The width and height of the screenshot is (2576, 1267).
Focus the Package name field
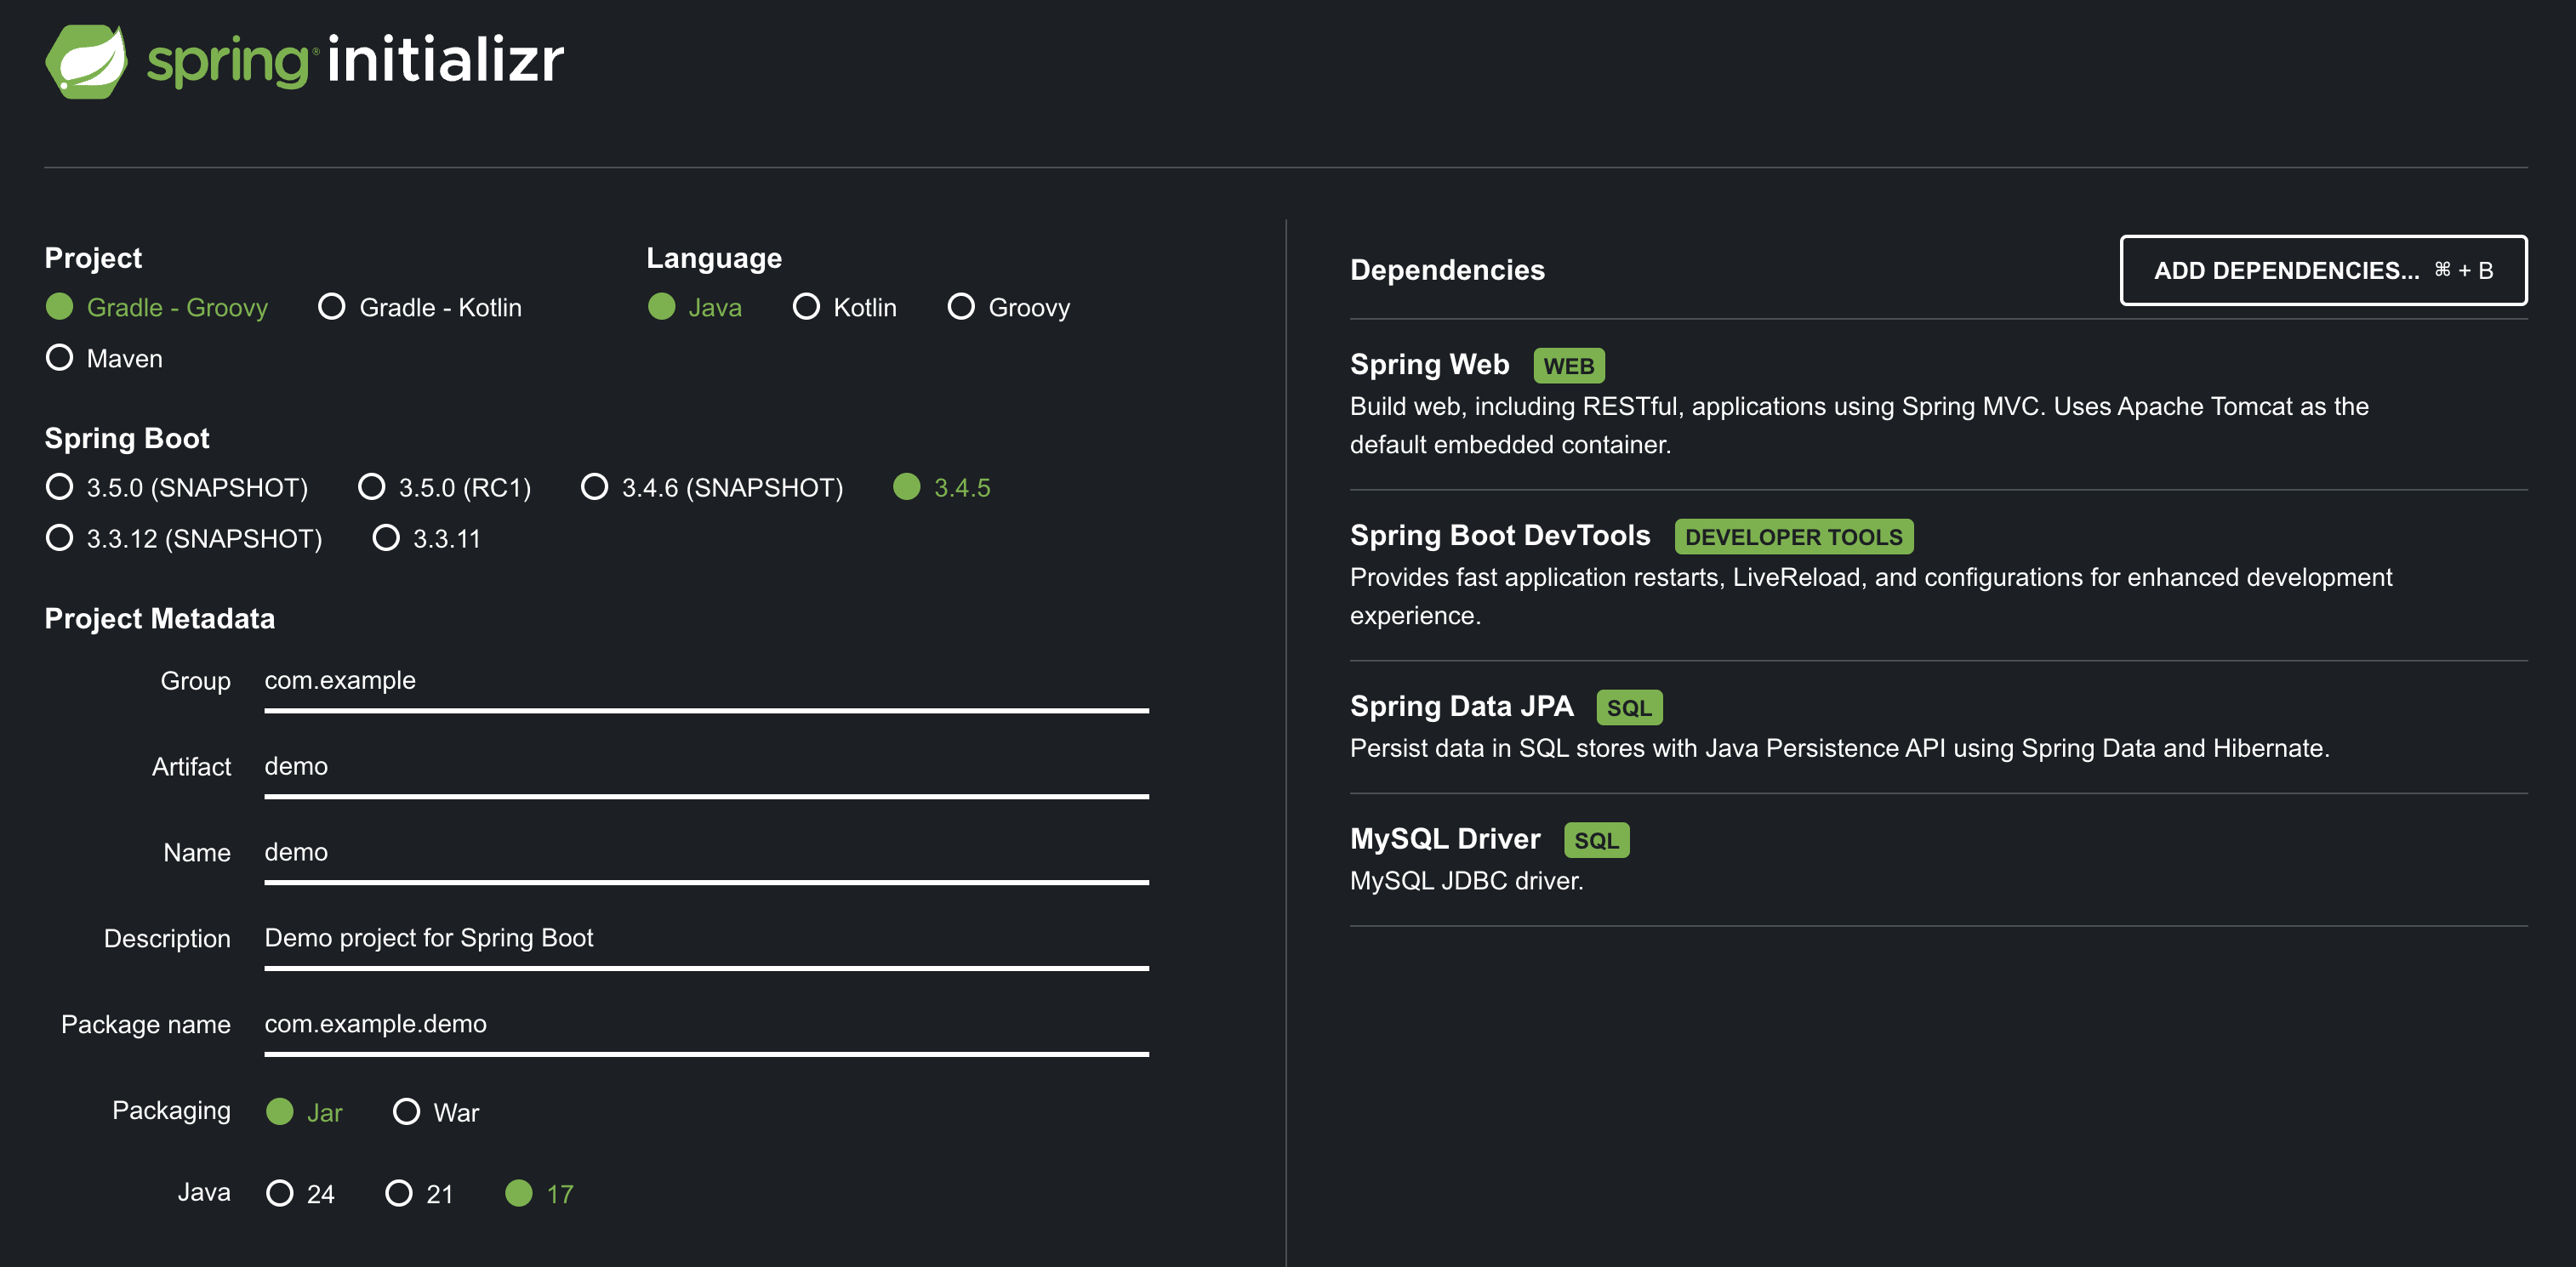tap(706, 1026)
